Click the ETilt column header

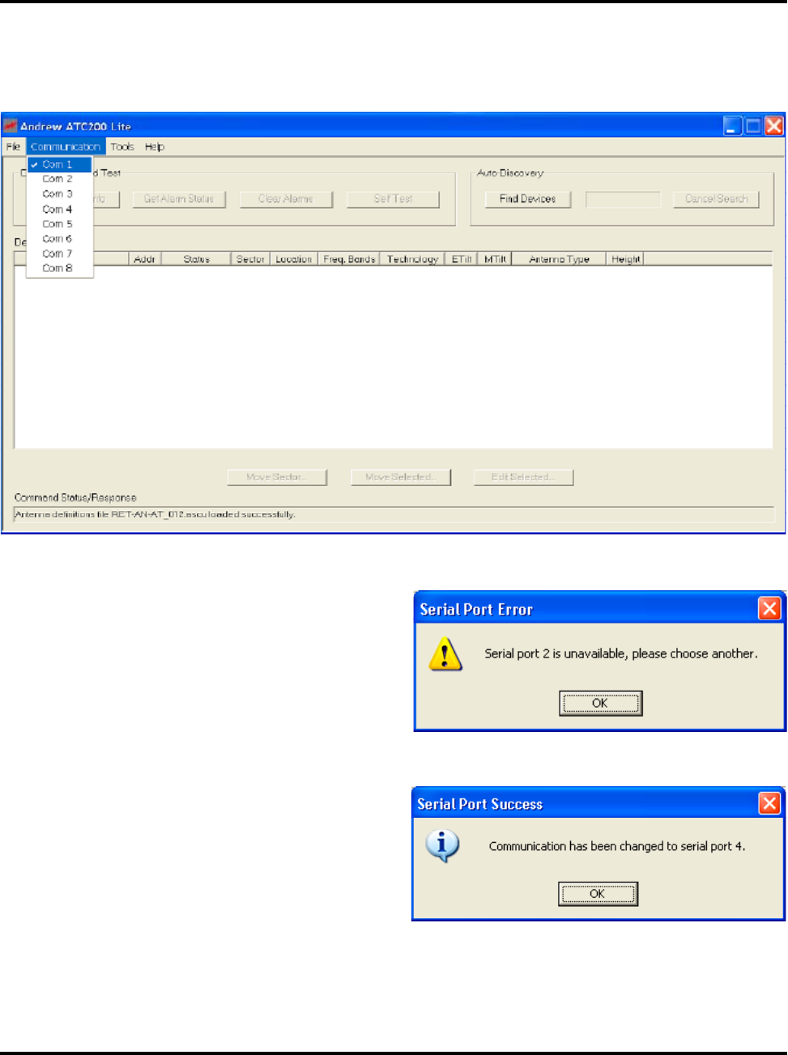tap(462, 259)
